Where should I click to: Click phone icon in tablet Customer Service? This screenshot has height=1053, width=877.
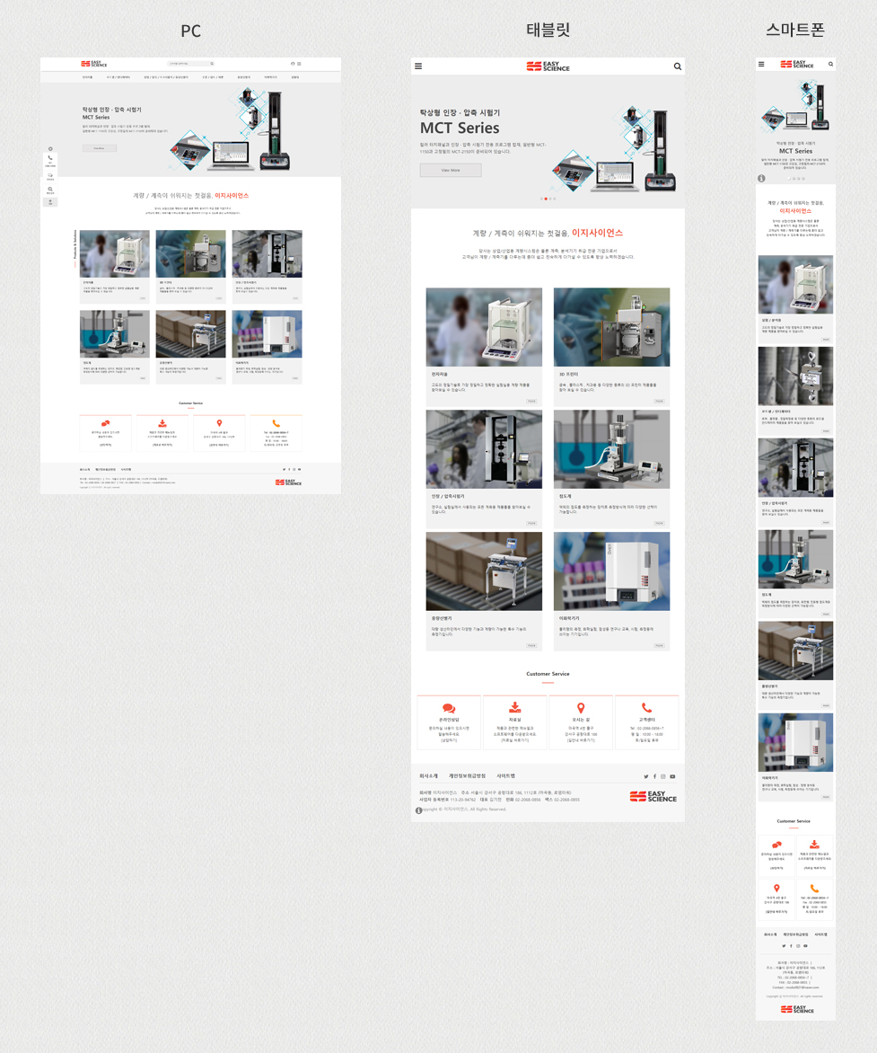(x=646, y=708)
